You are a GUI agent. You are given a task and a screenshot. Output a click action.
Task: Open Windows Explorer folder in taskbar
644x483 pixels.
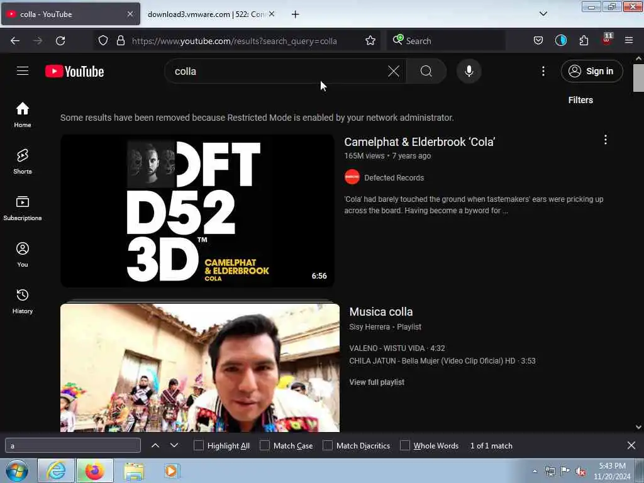click(x=134, y=471)
